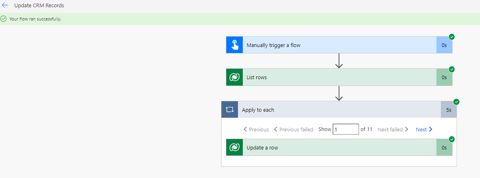Viewport: 480px width, 178px height.
Task: Expand the List rows action card
Action: (x=339, y=78)
